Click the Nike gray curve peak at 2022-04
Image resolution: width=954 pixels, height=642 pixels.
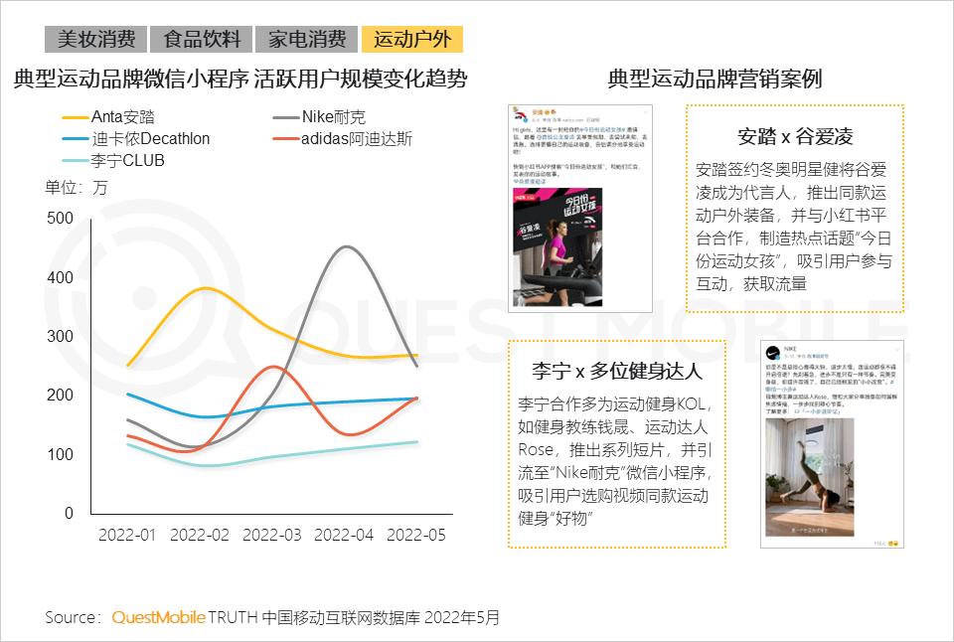coord(346,247)
